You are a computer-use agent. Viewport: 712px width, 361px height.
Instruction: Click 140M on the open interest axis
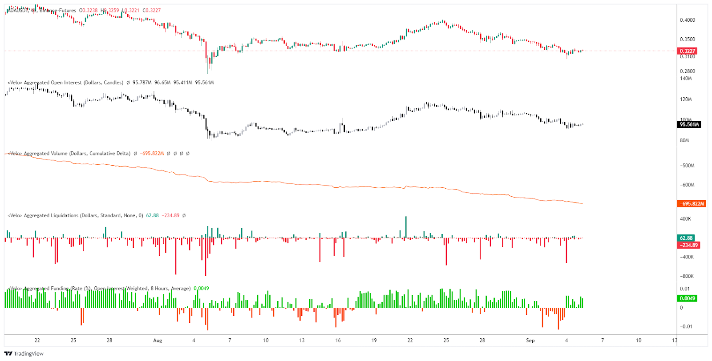pos(686,79)
